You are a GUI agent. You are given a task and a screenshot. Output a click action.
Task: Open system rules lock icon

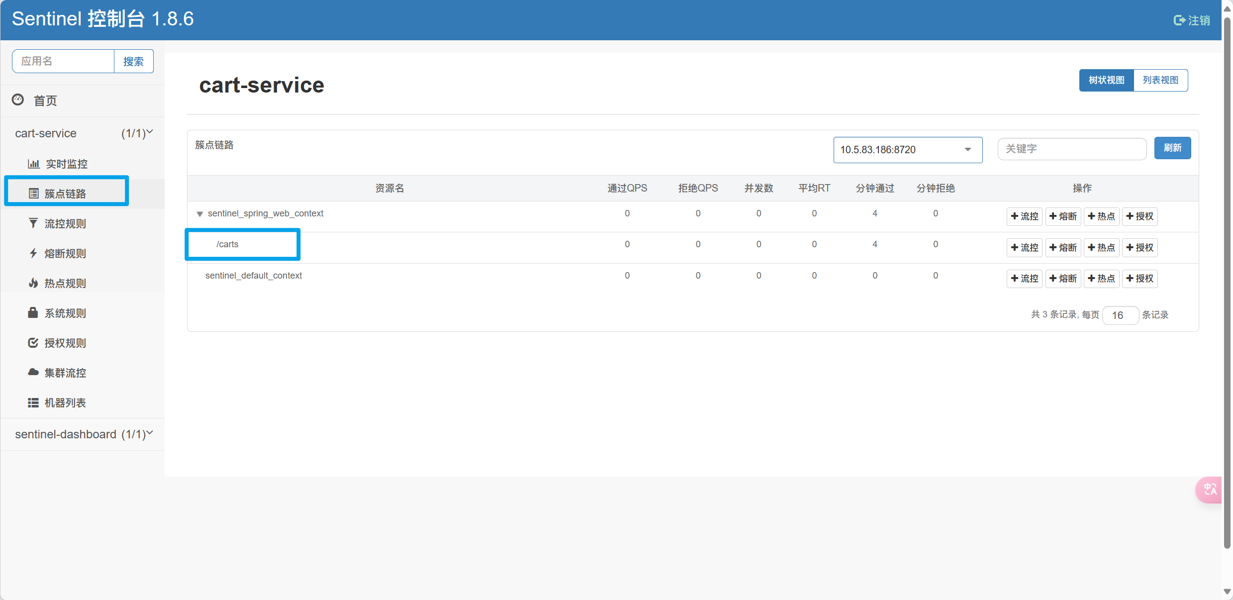pos(33,313)
